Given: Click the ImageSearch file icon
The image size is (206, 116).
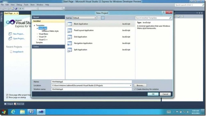Looking at the screenshot, I should tap(11, 52).
